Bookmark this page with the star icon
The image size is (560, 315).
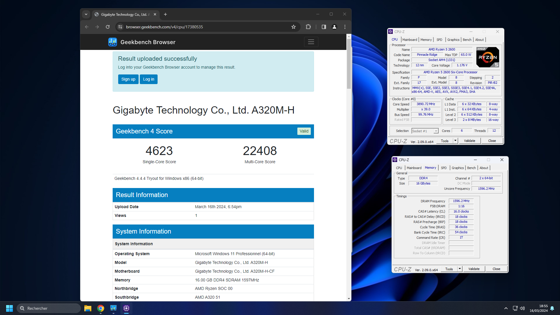(x=294, y=27)
